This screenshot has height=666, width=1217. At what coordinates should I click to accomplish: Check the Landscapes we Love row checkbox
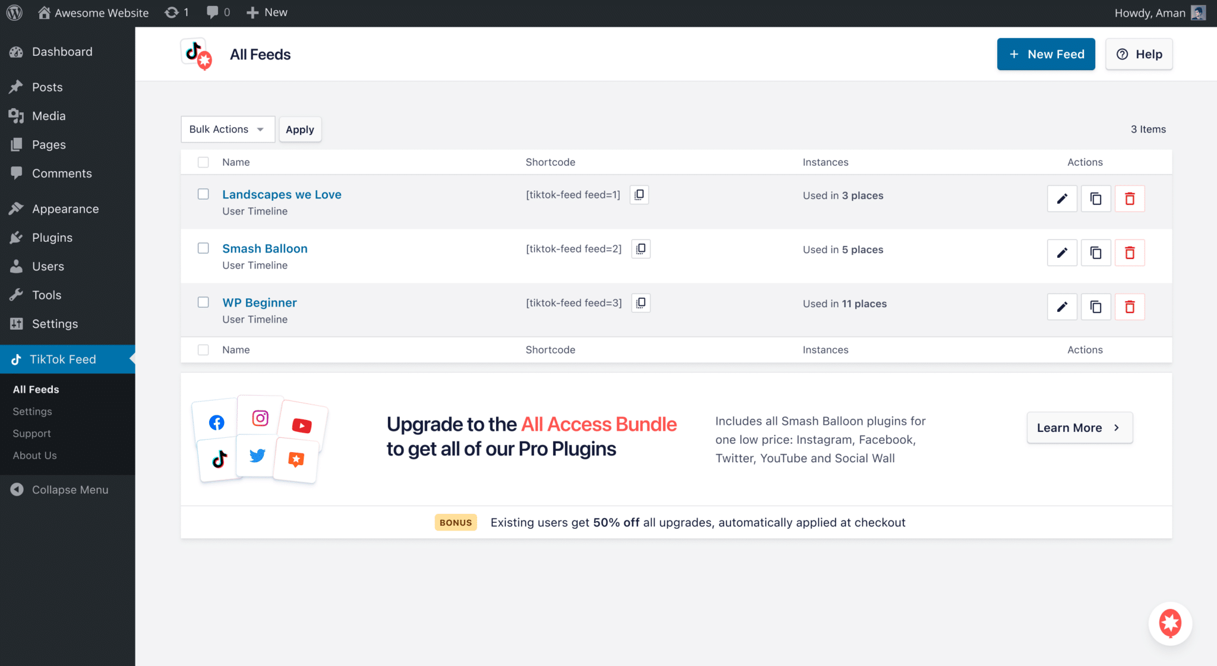(203, 194)
